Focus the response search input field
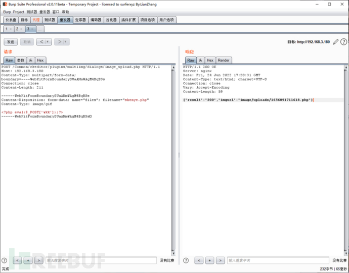The width and height of the screenshot is (349, 273). 278,260
